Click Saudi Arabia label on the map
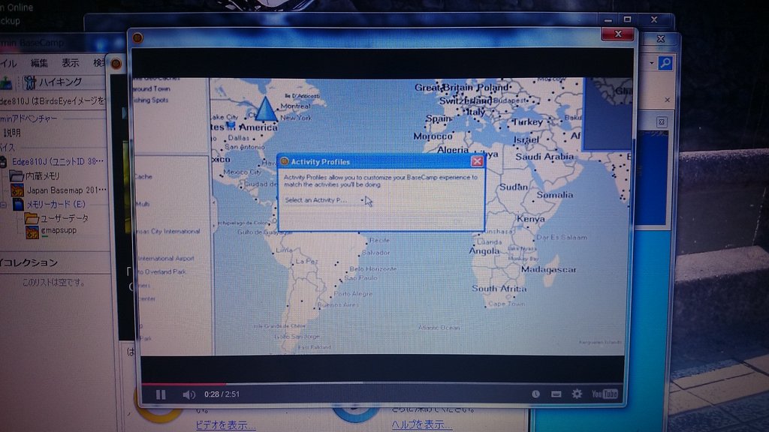769x432 pixels. point(544,157)
